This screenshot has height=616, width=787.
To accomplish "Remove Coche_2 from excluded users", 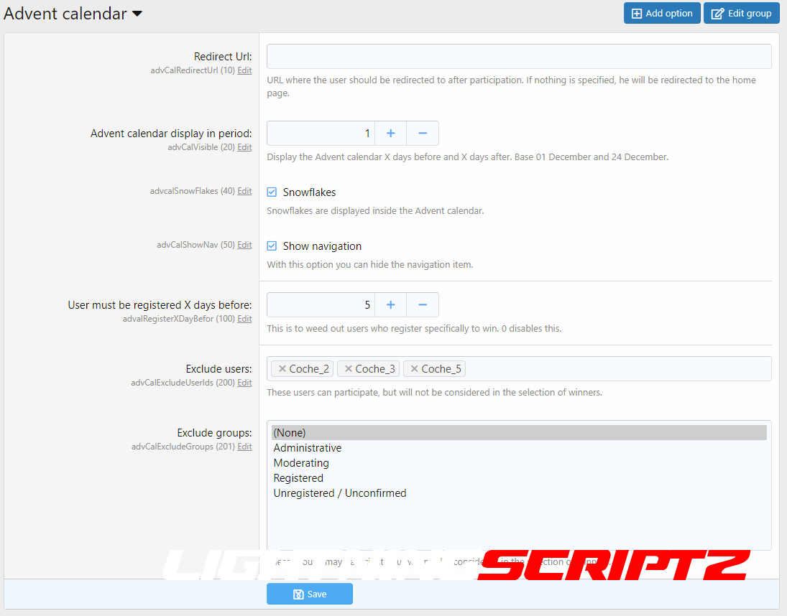I will tap(282, 369).
